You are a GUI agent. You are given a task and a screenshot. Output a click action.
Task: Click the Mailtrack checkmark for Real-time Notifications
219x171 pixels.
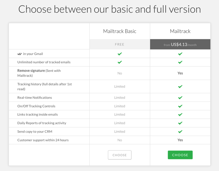180,97
